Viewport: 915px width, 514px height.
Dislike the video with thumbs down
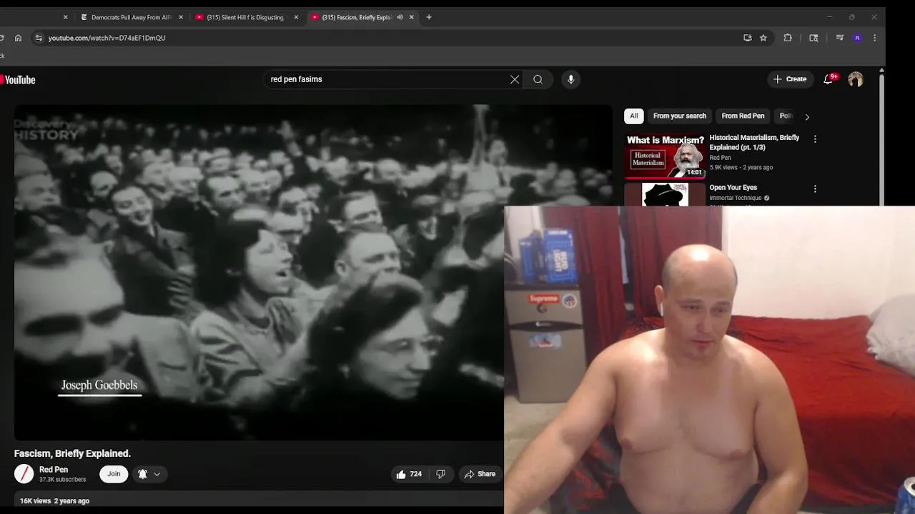pos(441,474)
